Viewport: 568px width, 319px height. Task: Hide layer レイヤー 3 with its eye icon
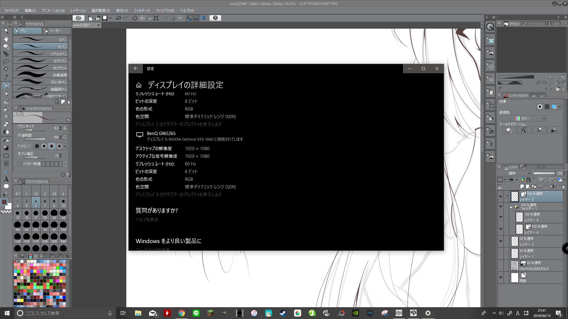(500, 196)
